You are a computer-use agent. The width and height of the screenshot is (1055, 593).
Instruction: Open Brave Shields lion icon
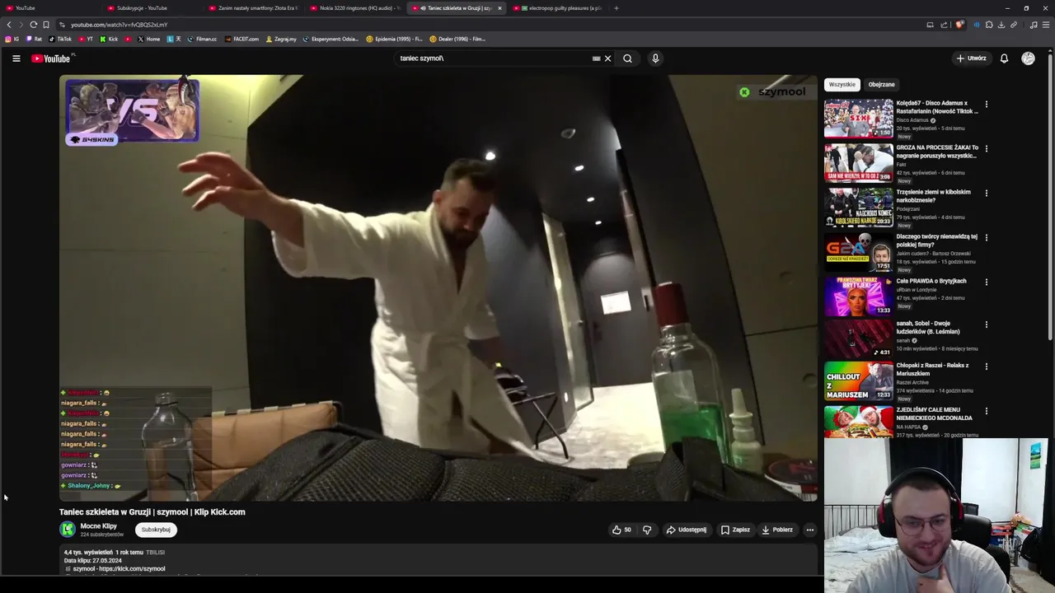pos(959,25)
